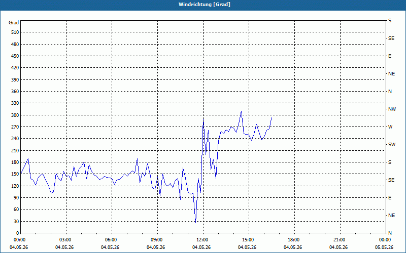Image resolution: width=406 pixels, height=253 pixels.
Task: Select the 06:00 time label on the x-axis
Action: (111, 240)
